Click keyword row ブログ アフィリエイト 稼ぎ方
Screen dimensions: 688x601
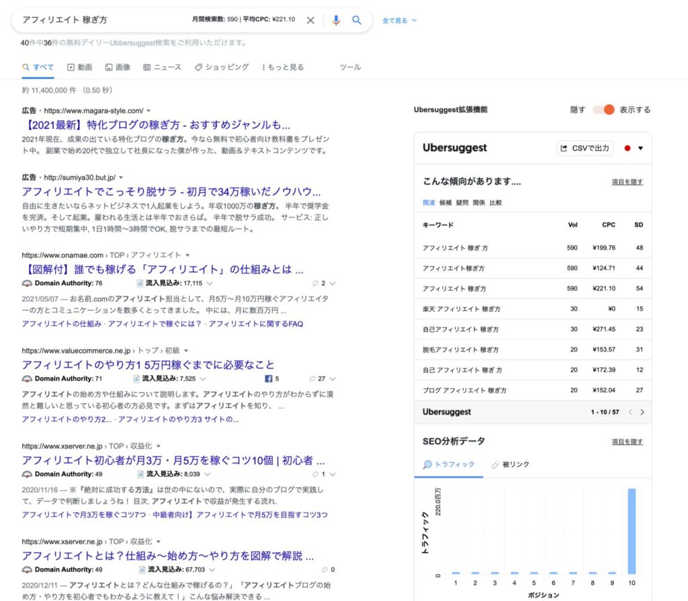click(x=533, y=391)
